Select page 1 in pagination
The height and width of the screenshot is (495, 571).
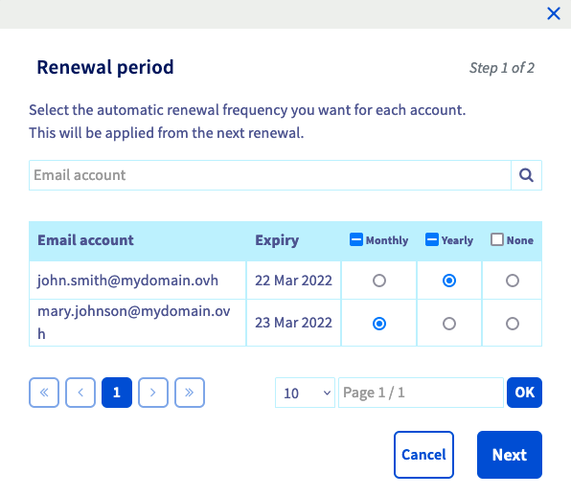(x=117, y=393)
